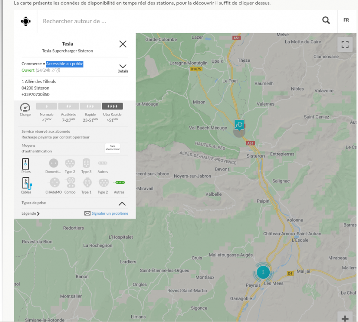Click the D4 road badge near Malijai
The height and width of the screenshot is (322, 358).
coord(290,273)
